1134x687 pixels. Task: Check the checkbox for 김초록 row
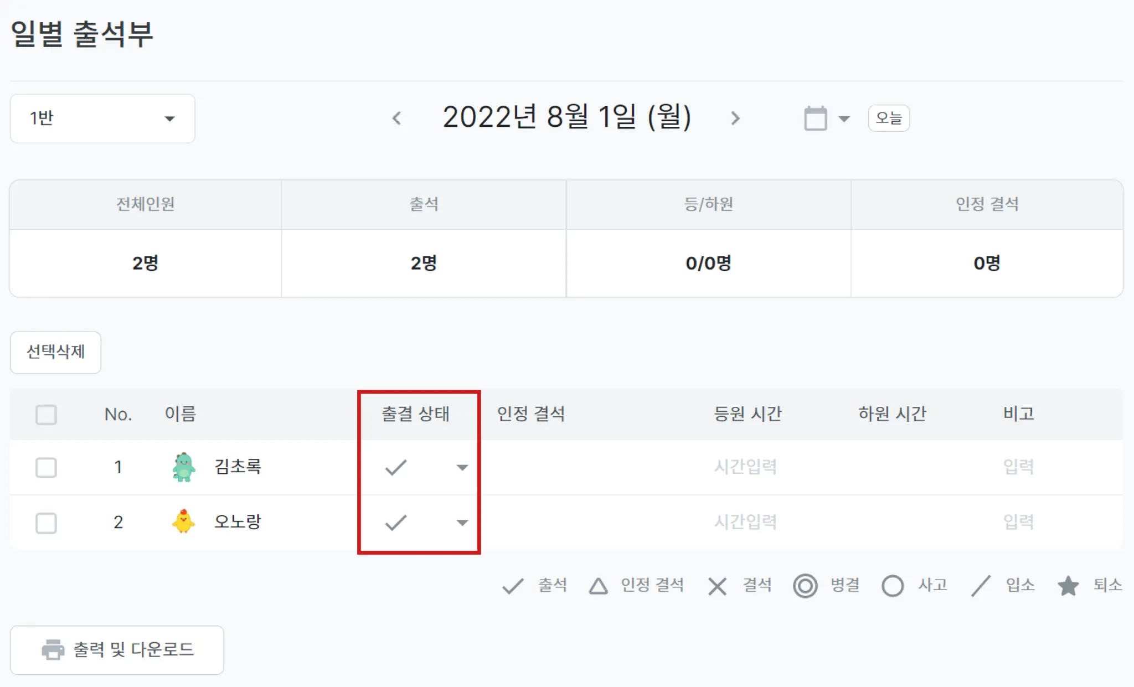pos(46,467)
